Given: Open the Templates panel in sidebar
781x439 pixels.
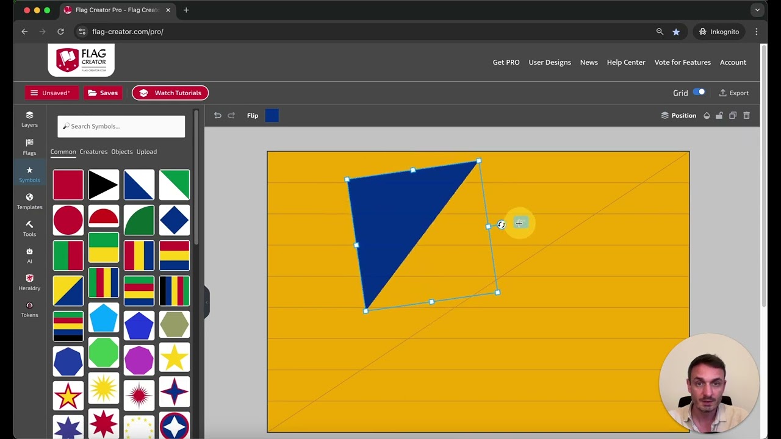Looking at the screenshot, I should click(x=29, y=201).
